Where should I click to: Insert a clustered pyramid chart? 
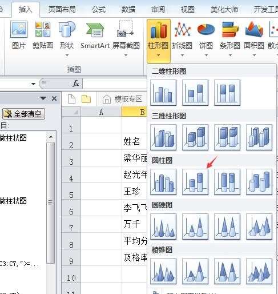(x=163, y=271)
